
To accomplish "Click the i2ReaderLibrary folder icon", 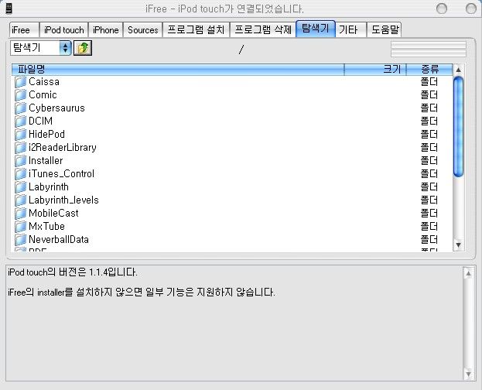I will pyautogui.click(x=21, y=148).
